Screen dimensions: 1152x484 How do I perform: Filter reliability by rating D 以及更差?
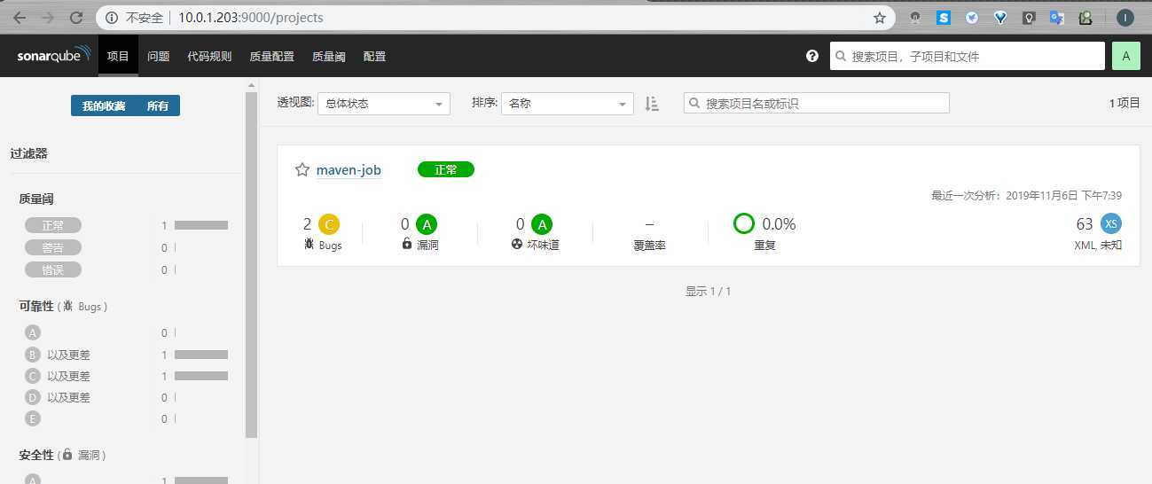click(58, 397)
